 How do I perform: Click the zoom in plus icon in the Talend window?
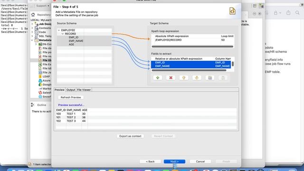coord(260,13)
